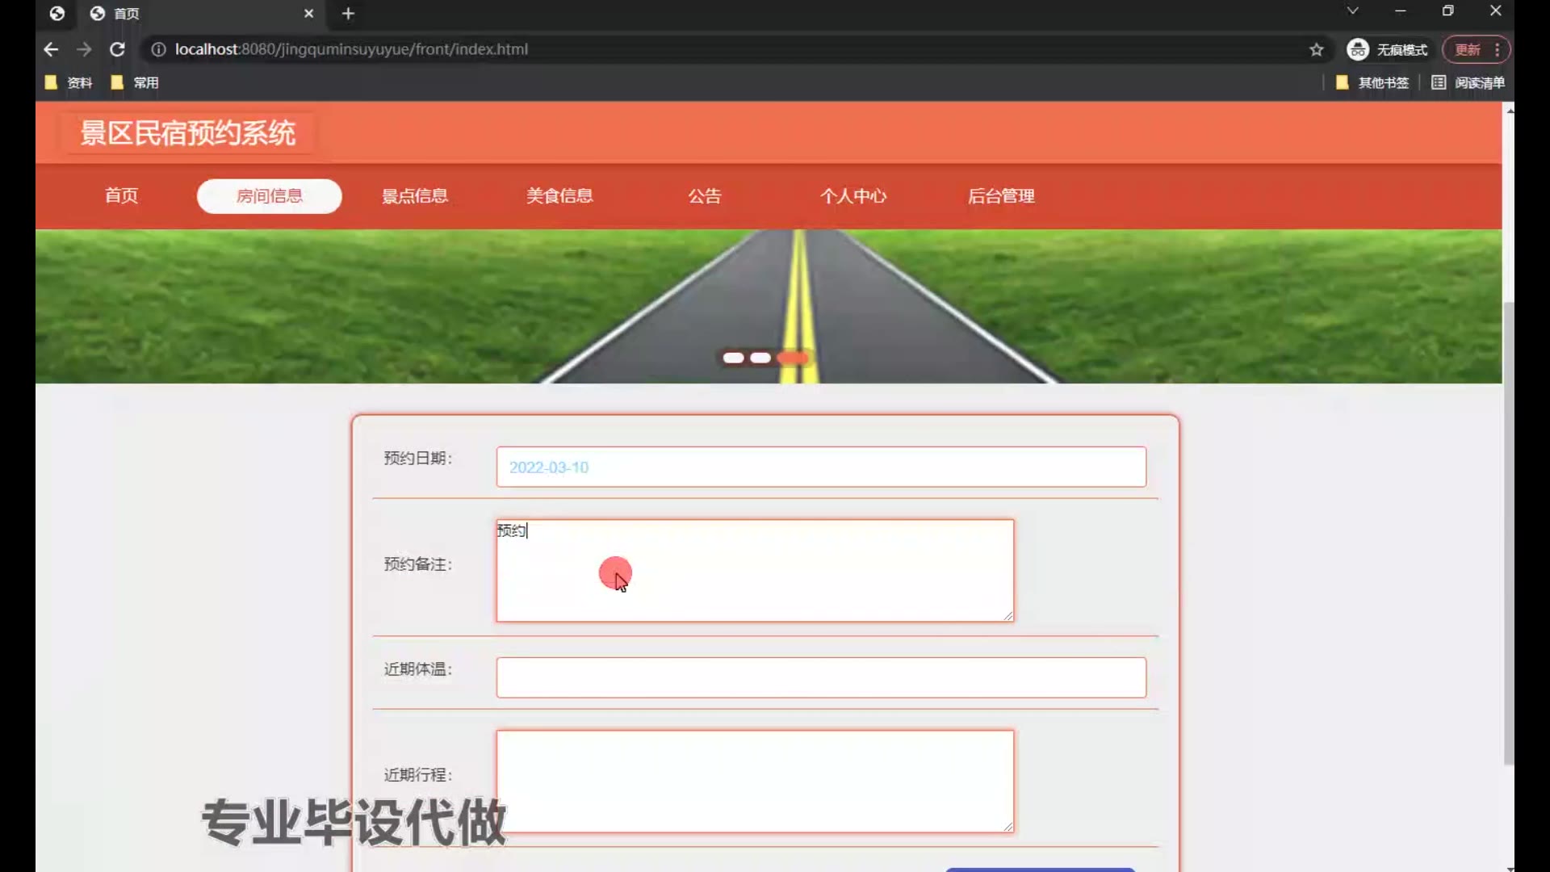Click the page vertical scrollbar

tap(1509, 533)
